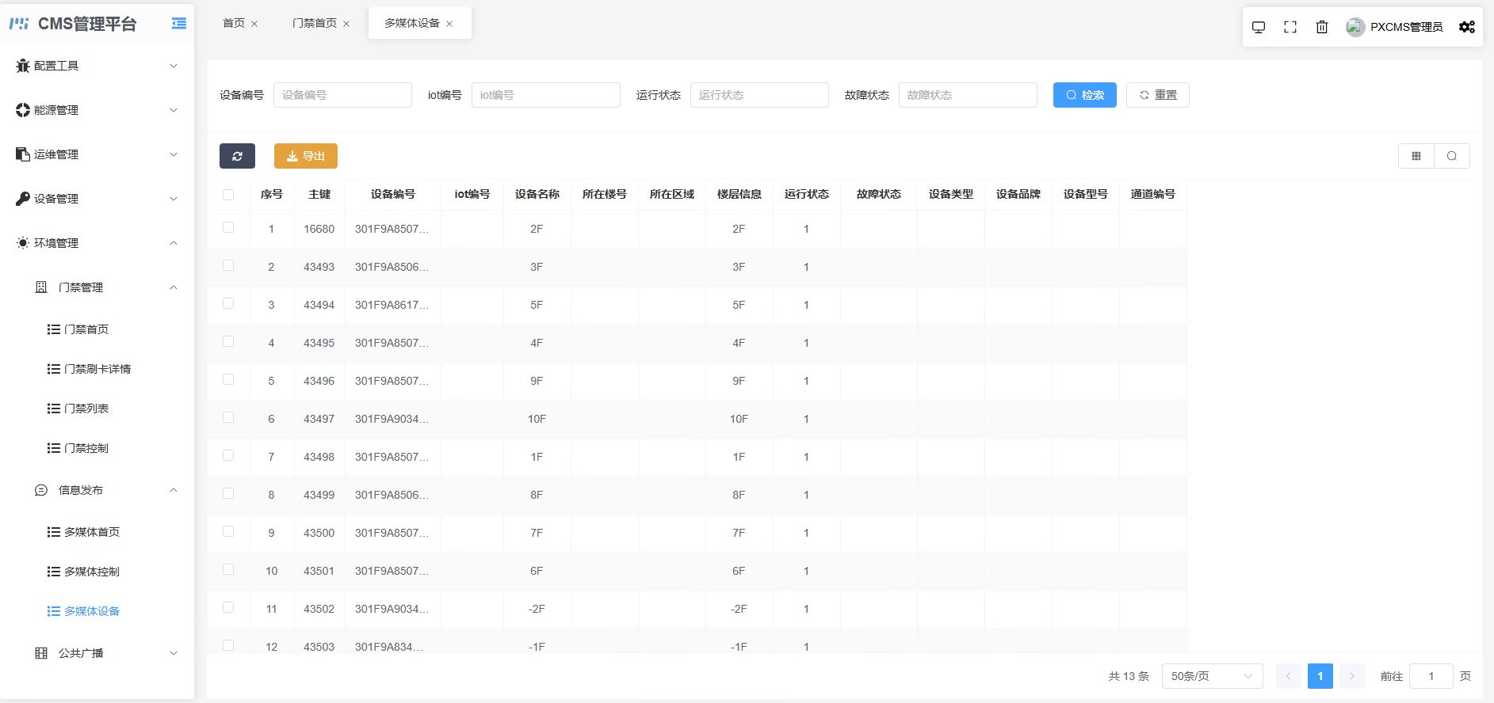Image resolution: width=1494 pixels, height=703 pixels.
Task: Open the 50条/页 page size dropdown
Action: [1212, 676]
